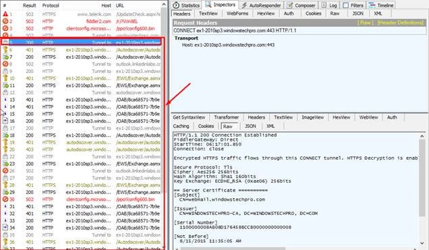Sort sessions by the URL column

pos(120,5)
